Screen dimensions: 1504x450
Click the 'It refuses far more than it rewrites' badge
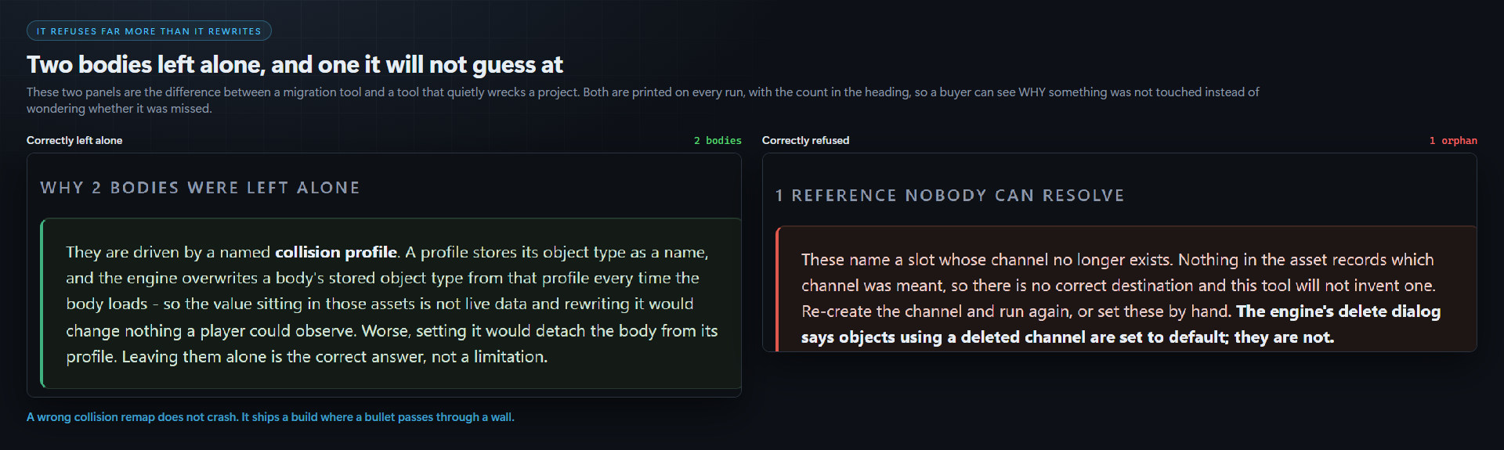click(x=149, y=31)
